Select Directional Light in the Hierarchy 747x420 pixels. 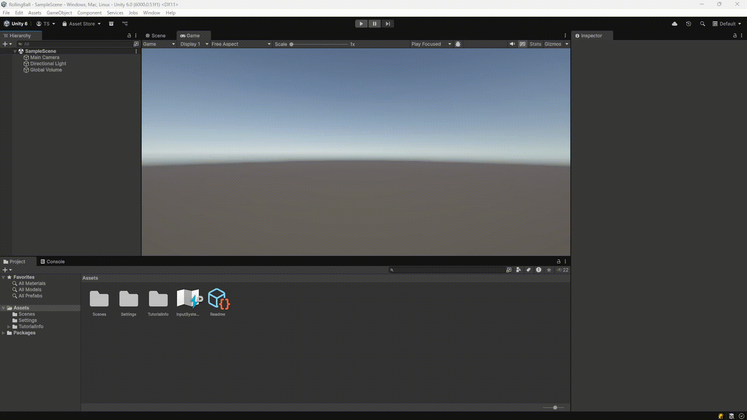tap(48, 63)
